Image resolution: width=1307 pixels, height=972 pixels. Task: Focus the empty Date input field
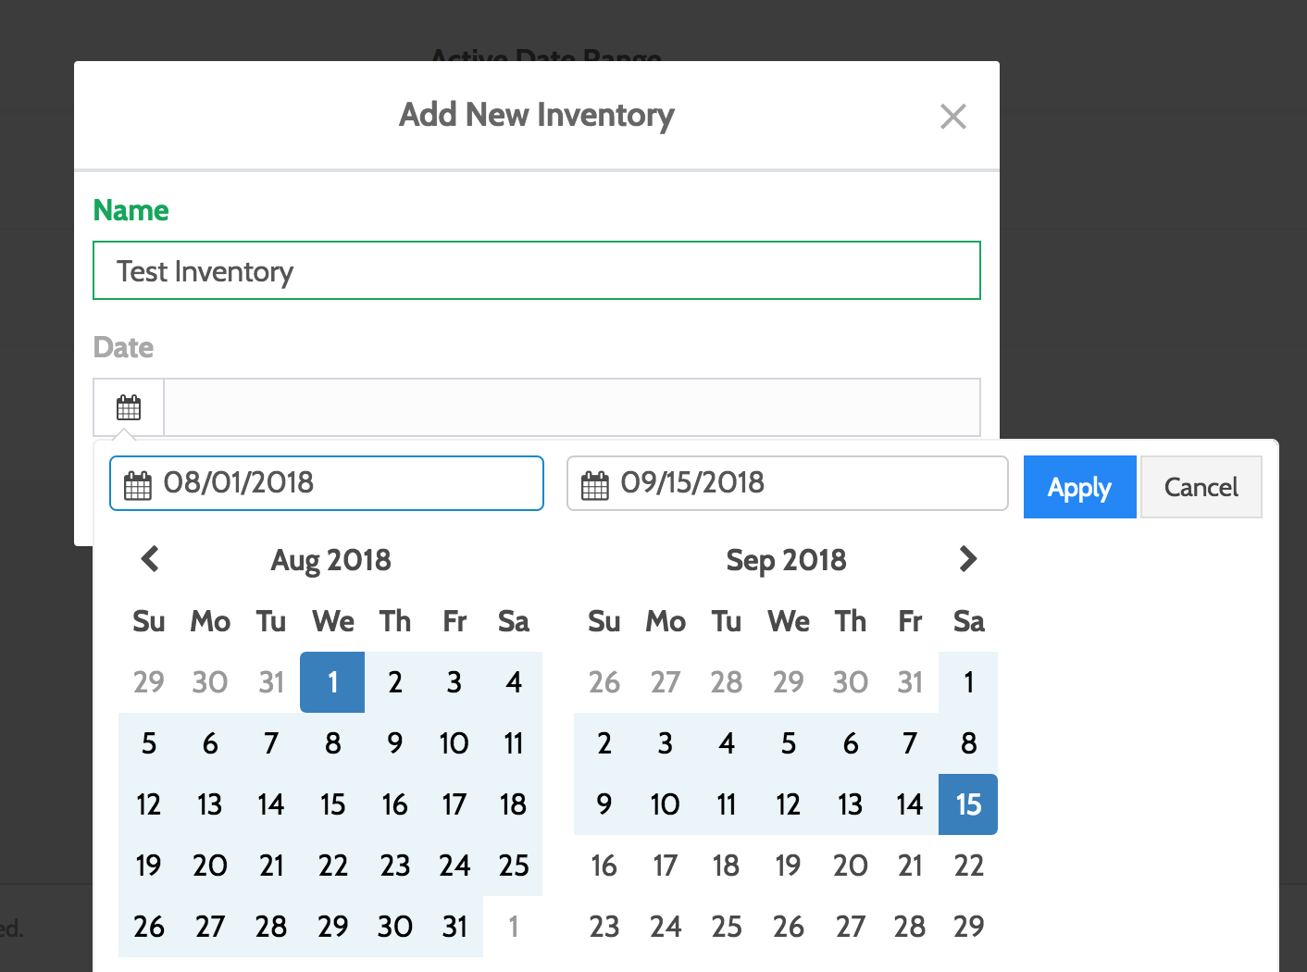pyautogui.click(x=572, y=407)
